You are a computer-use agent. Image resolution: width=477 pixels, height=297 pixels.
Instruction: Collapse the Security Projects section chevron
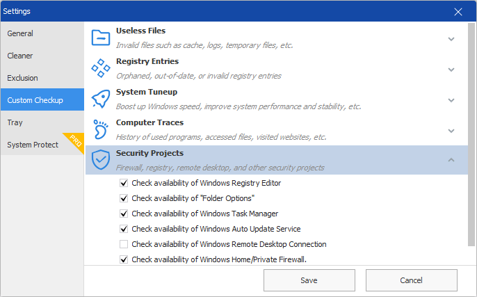[451, 160]
